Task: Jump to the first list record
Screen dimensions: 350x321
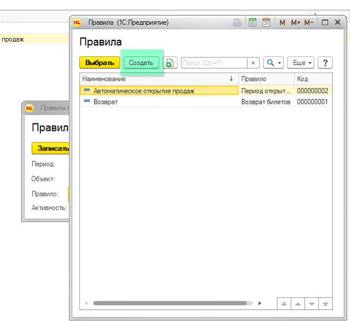Action: coord(284,303)
